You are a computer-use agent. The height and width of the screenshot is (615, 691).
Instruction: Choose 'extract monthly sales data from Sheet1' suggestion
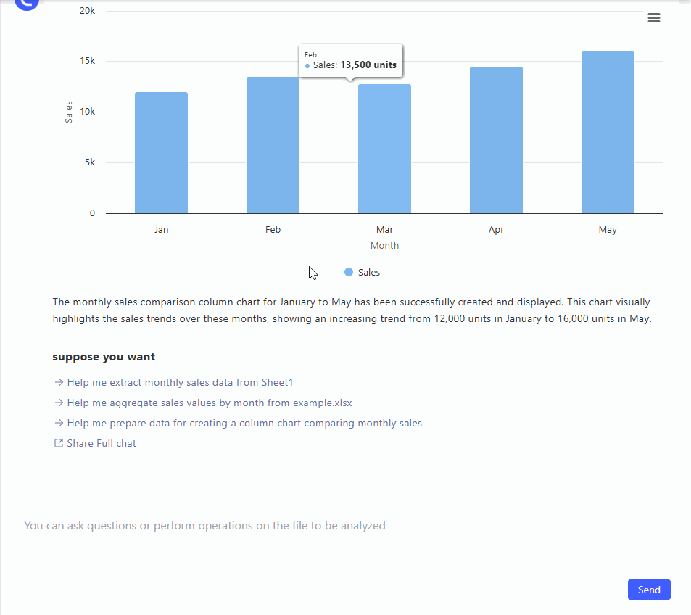[180, 382]
